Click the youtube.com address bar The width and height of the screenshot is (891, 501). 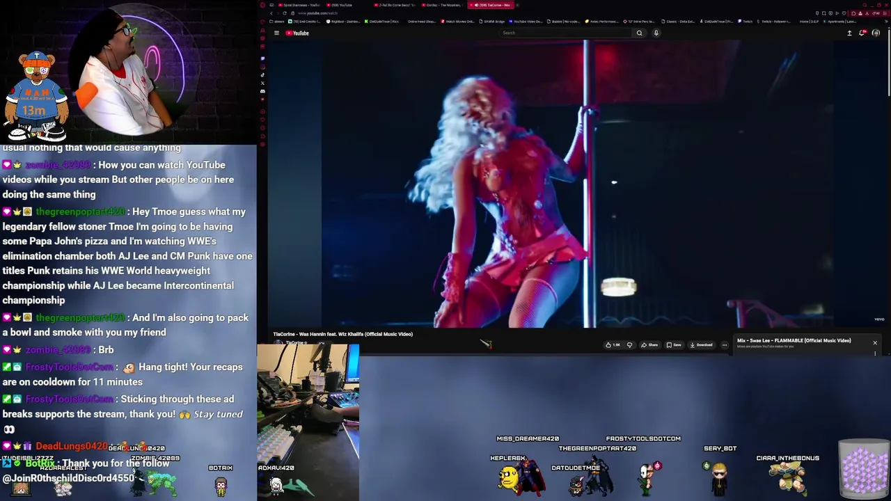pyautogui.click(x=318, y=13)
